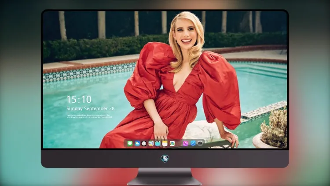Open the Clock app in the dock

[144, 144]
